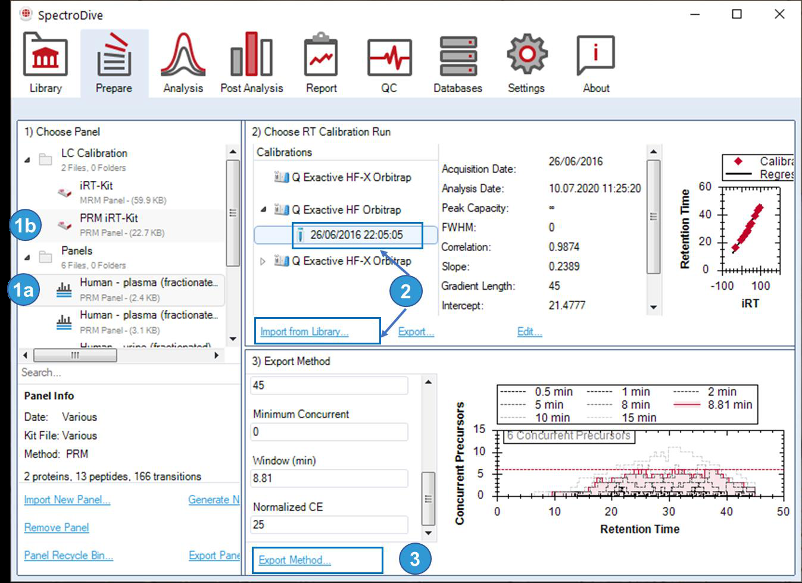Viewport: 802px width, 583px height.
Task: Click calibration details scroll down arrow
Action: (653, 307)
